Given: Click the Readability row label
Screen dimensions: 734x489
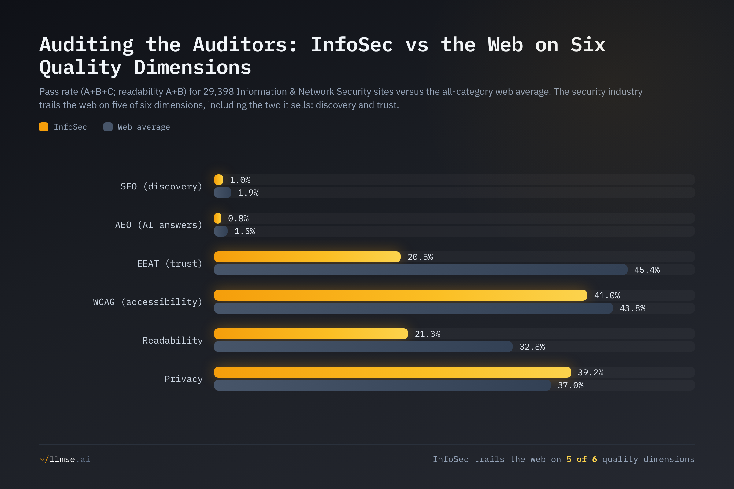Looking at the screenshot, I should [172, 340].
